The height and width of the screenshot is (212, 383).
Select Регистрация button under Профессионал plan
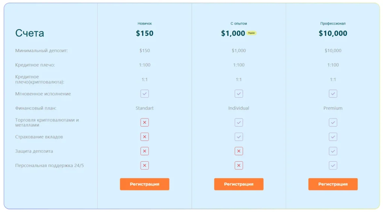tap(333, 184)
